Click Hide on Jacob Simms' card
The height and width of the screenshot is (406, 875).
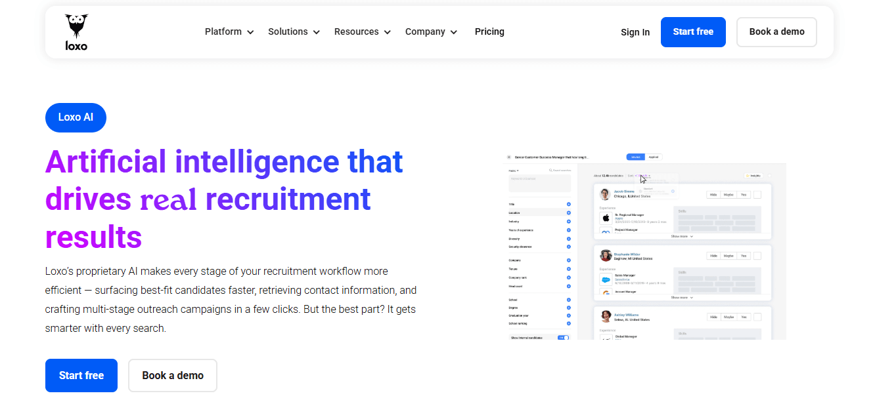point(713,195)
